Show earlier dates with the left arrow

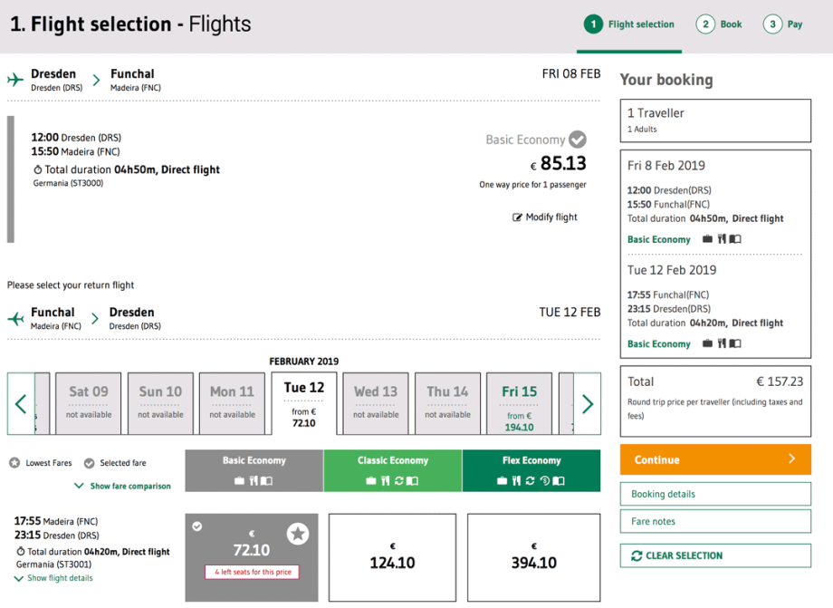coord(21,403)
